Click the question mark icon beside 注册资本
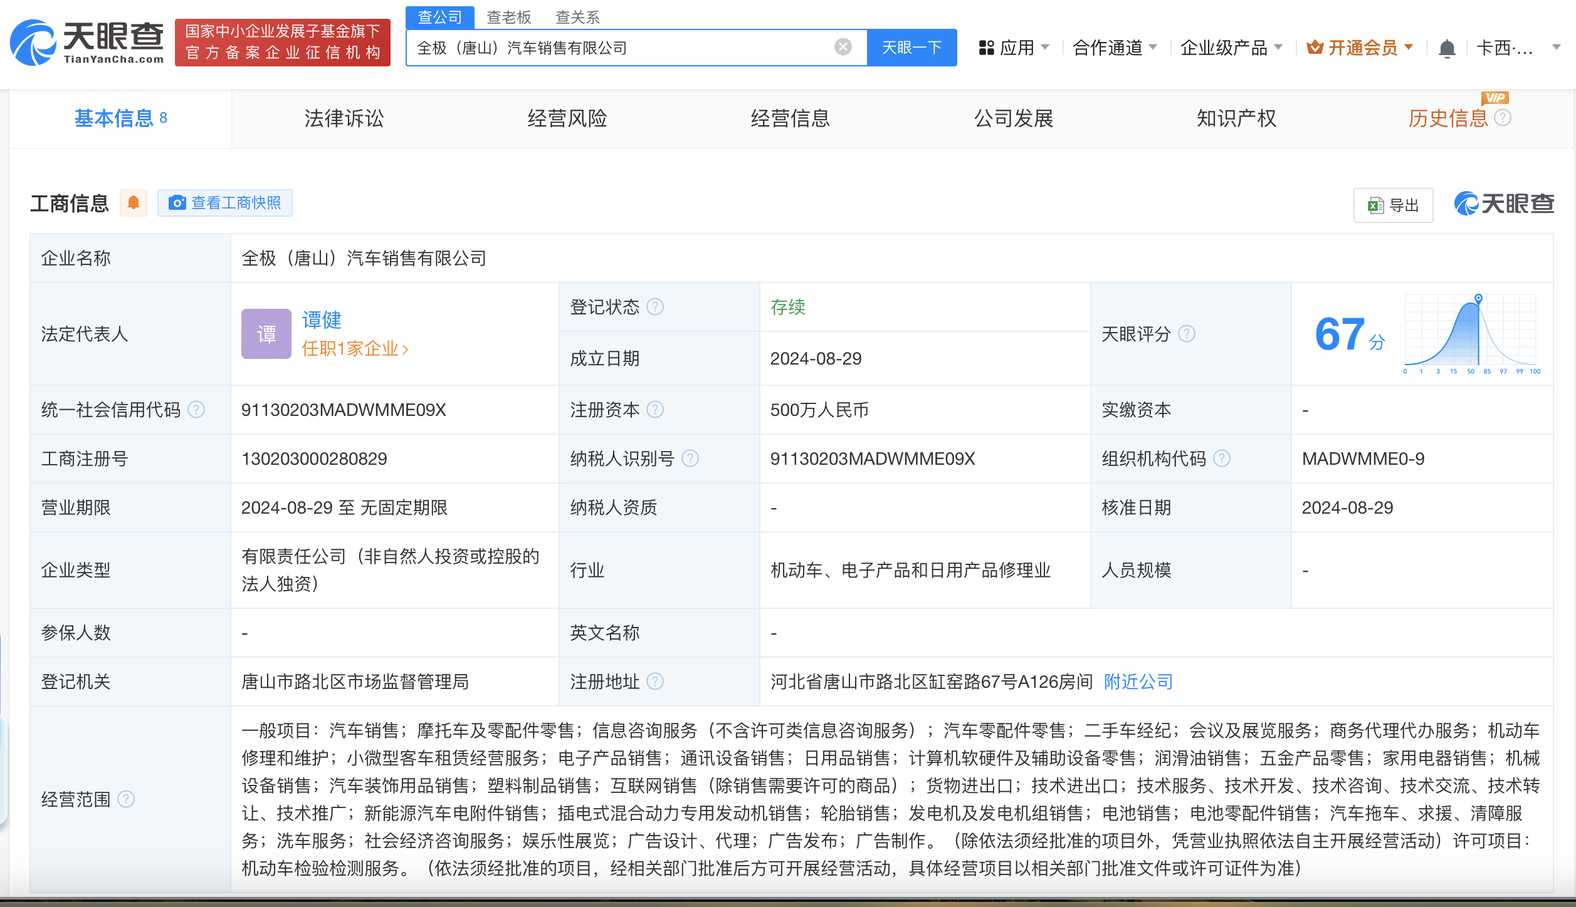 [657, 410]
